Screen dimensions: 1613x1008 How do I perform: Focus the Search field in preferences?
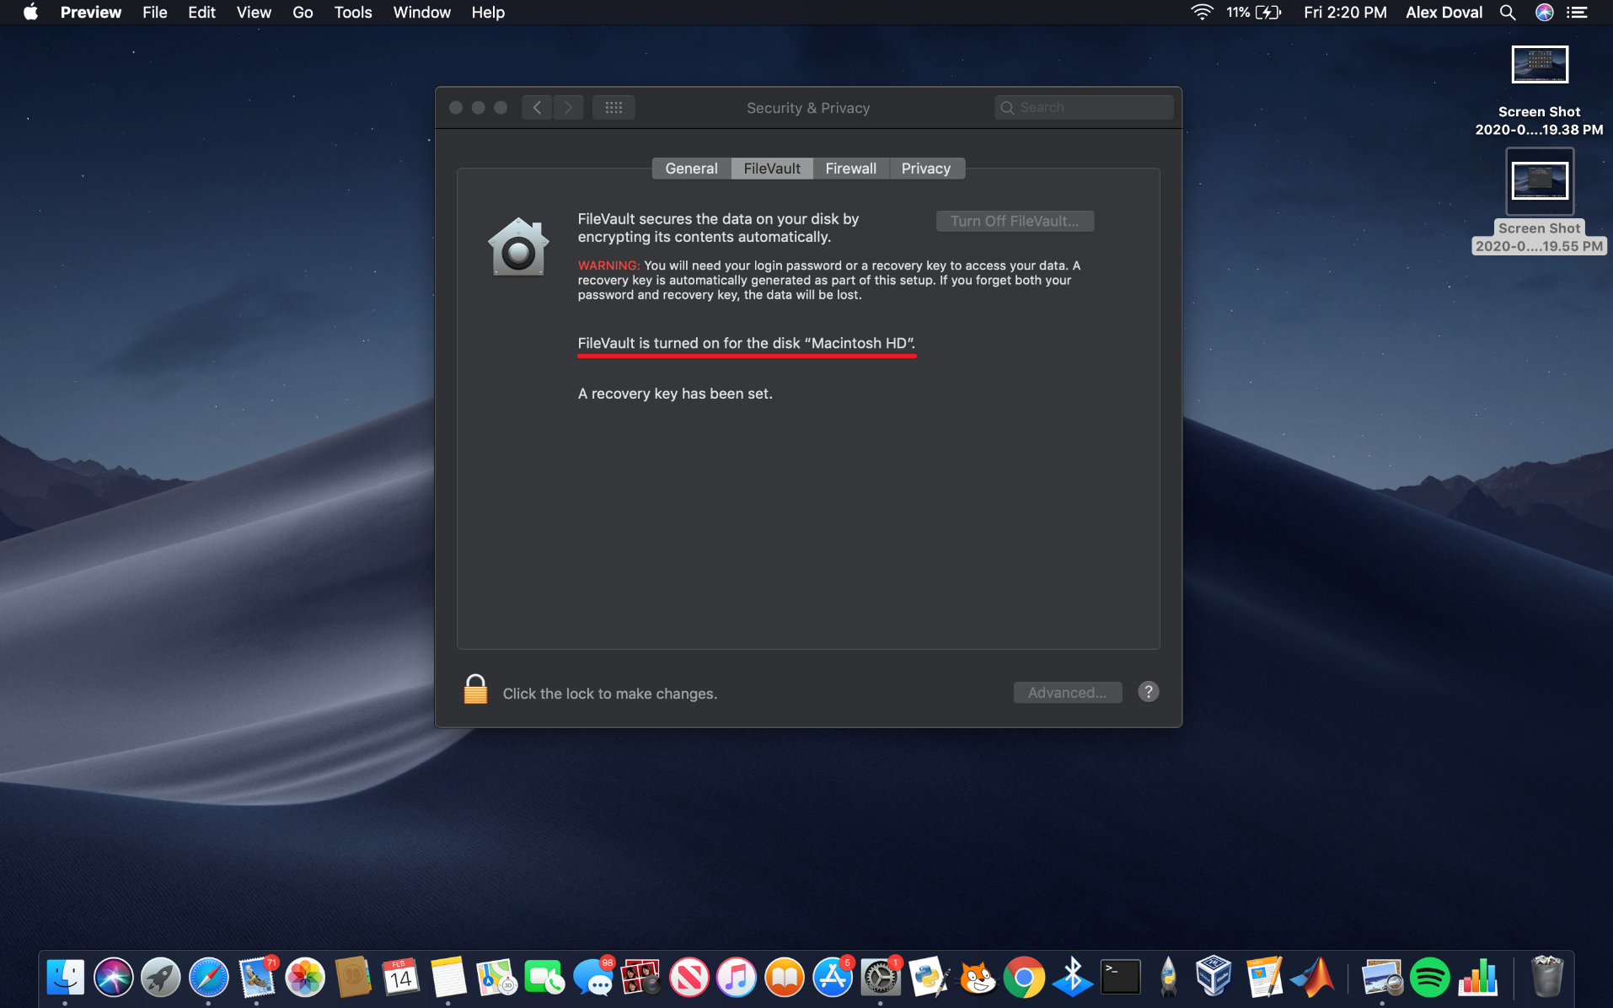coord(1084,107)
